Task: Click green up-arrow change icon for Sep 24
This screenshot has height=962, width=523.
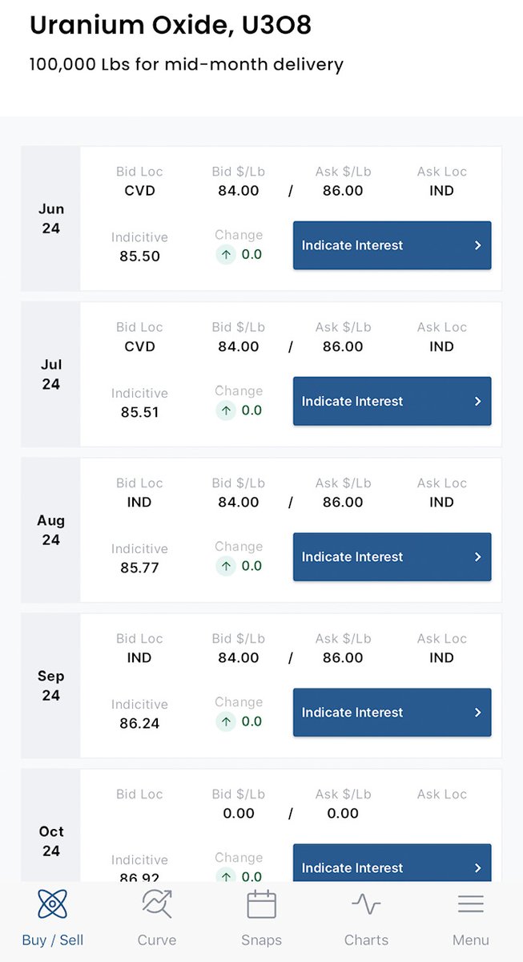Action: click(226, 721)
